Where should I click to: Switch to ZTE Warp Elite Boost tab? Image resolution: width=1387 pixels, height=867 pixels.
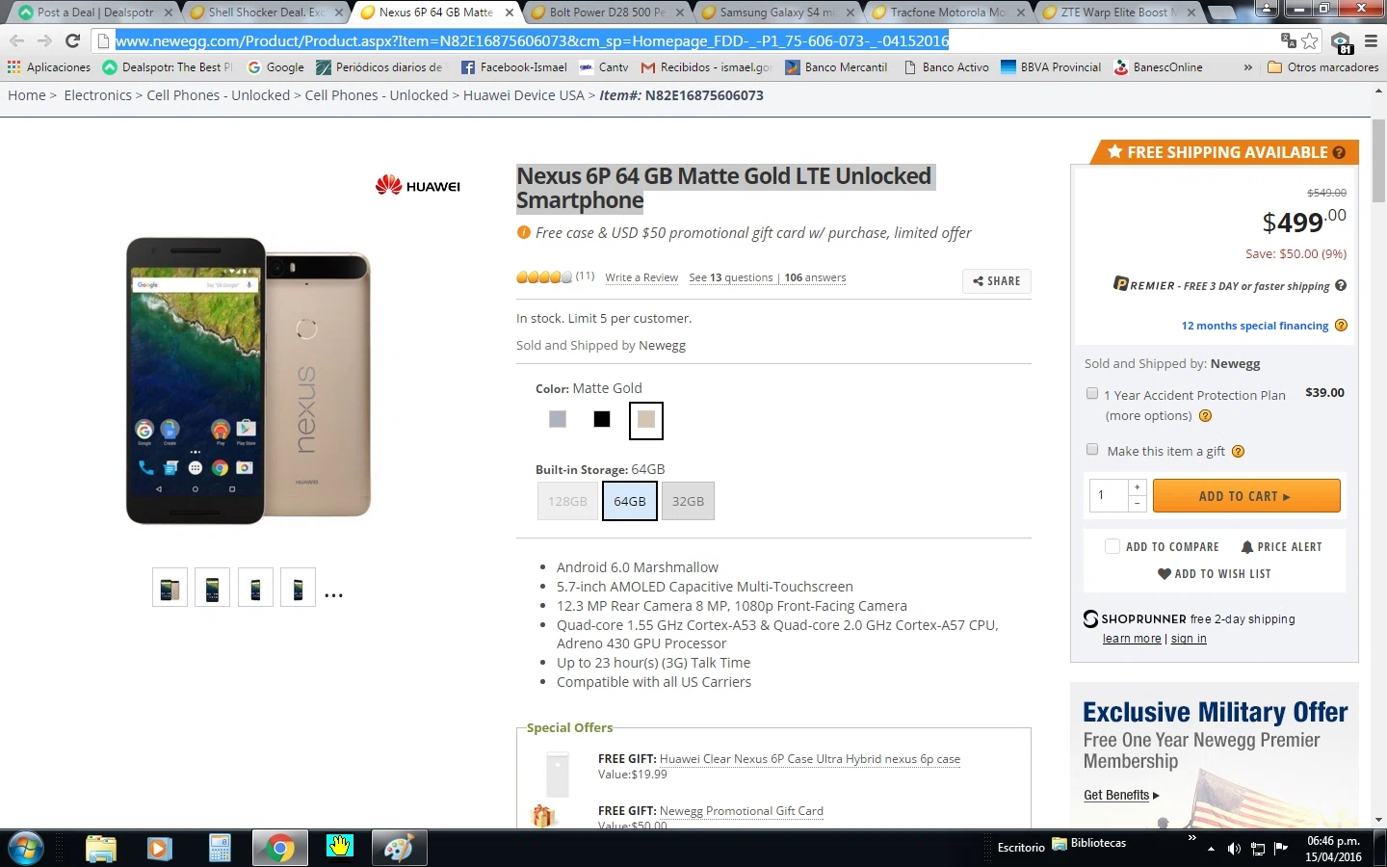1118,13
